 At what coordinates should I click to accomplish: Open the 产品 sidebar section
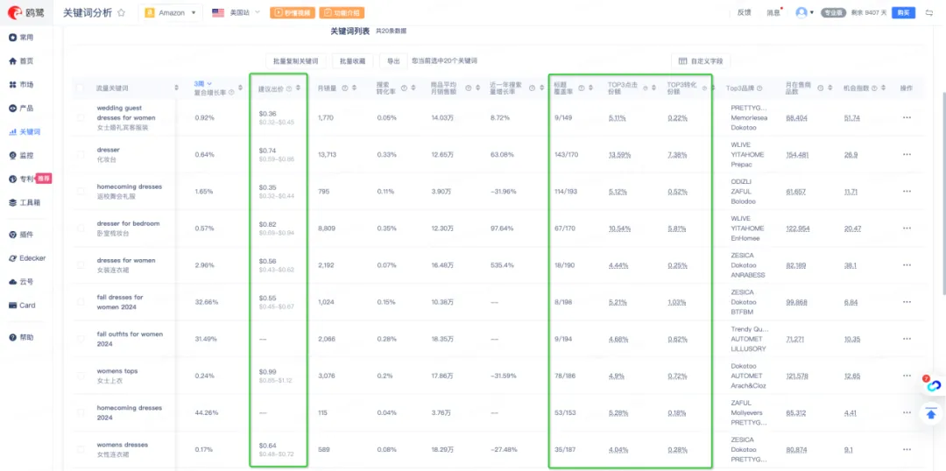22,108
